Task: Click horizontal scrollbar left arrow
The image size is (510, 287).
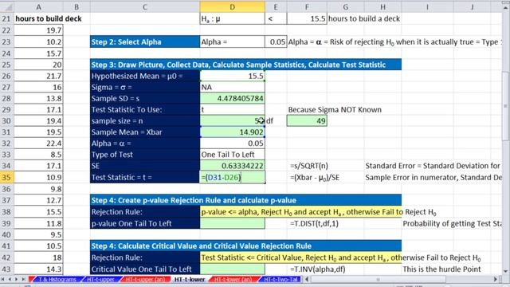Action: point(307,279)
